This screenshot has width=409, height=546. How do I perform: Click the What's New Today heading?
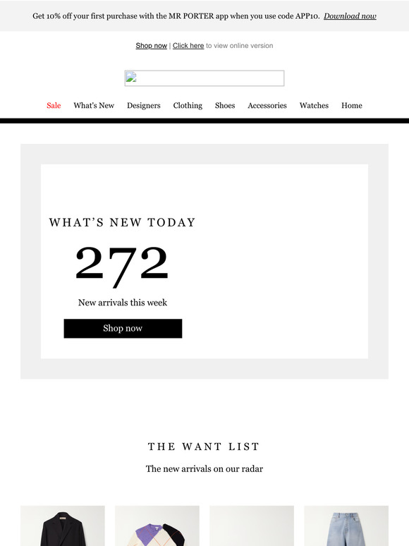[x=122, y=222]
